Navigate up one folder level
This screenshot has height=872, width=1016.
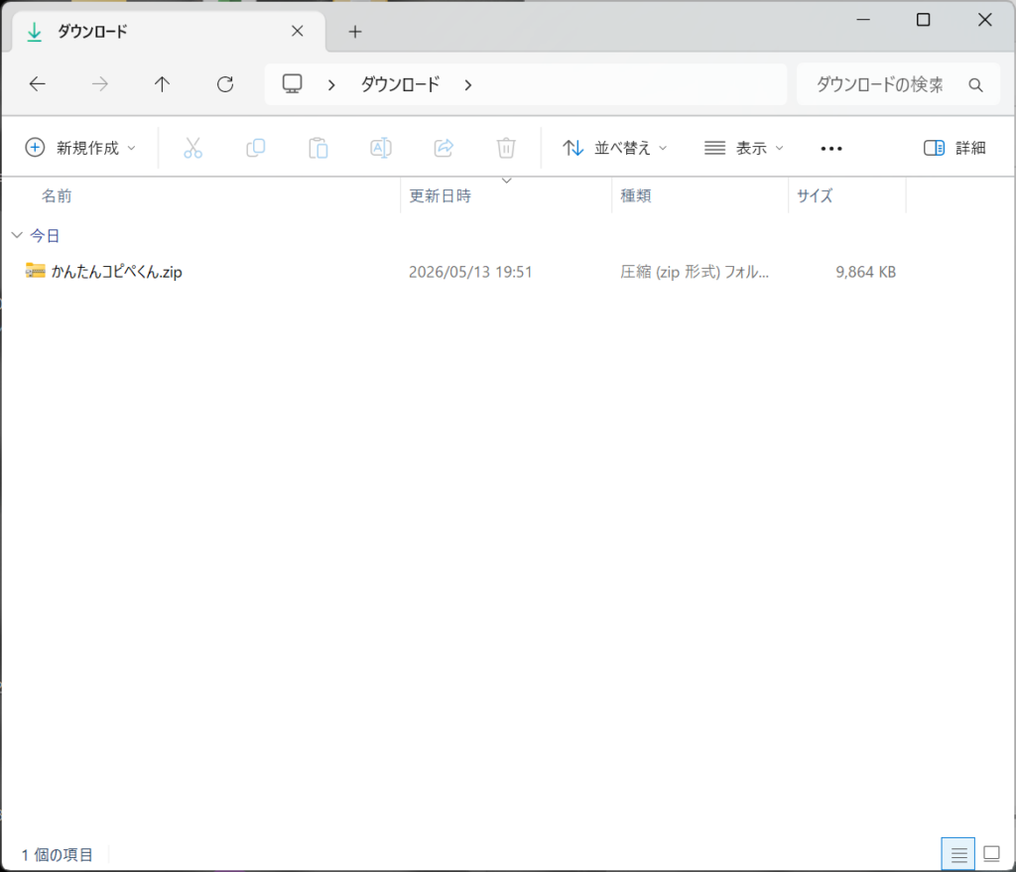(162, 84)
